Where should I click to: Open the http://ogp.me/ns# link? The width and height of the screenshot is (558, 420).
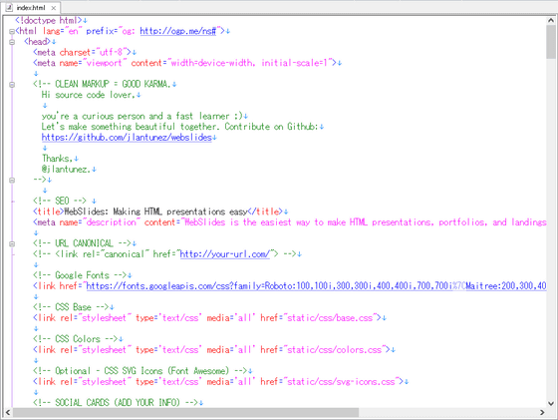coord(178,31)
